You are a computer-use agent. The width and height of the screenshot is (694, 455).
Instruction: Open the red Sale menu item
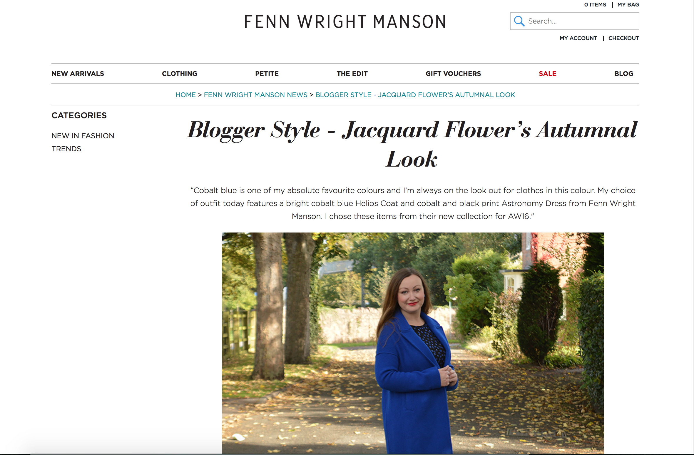[548, 74]
